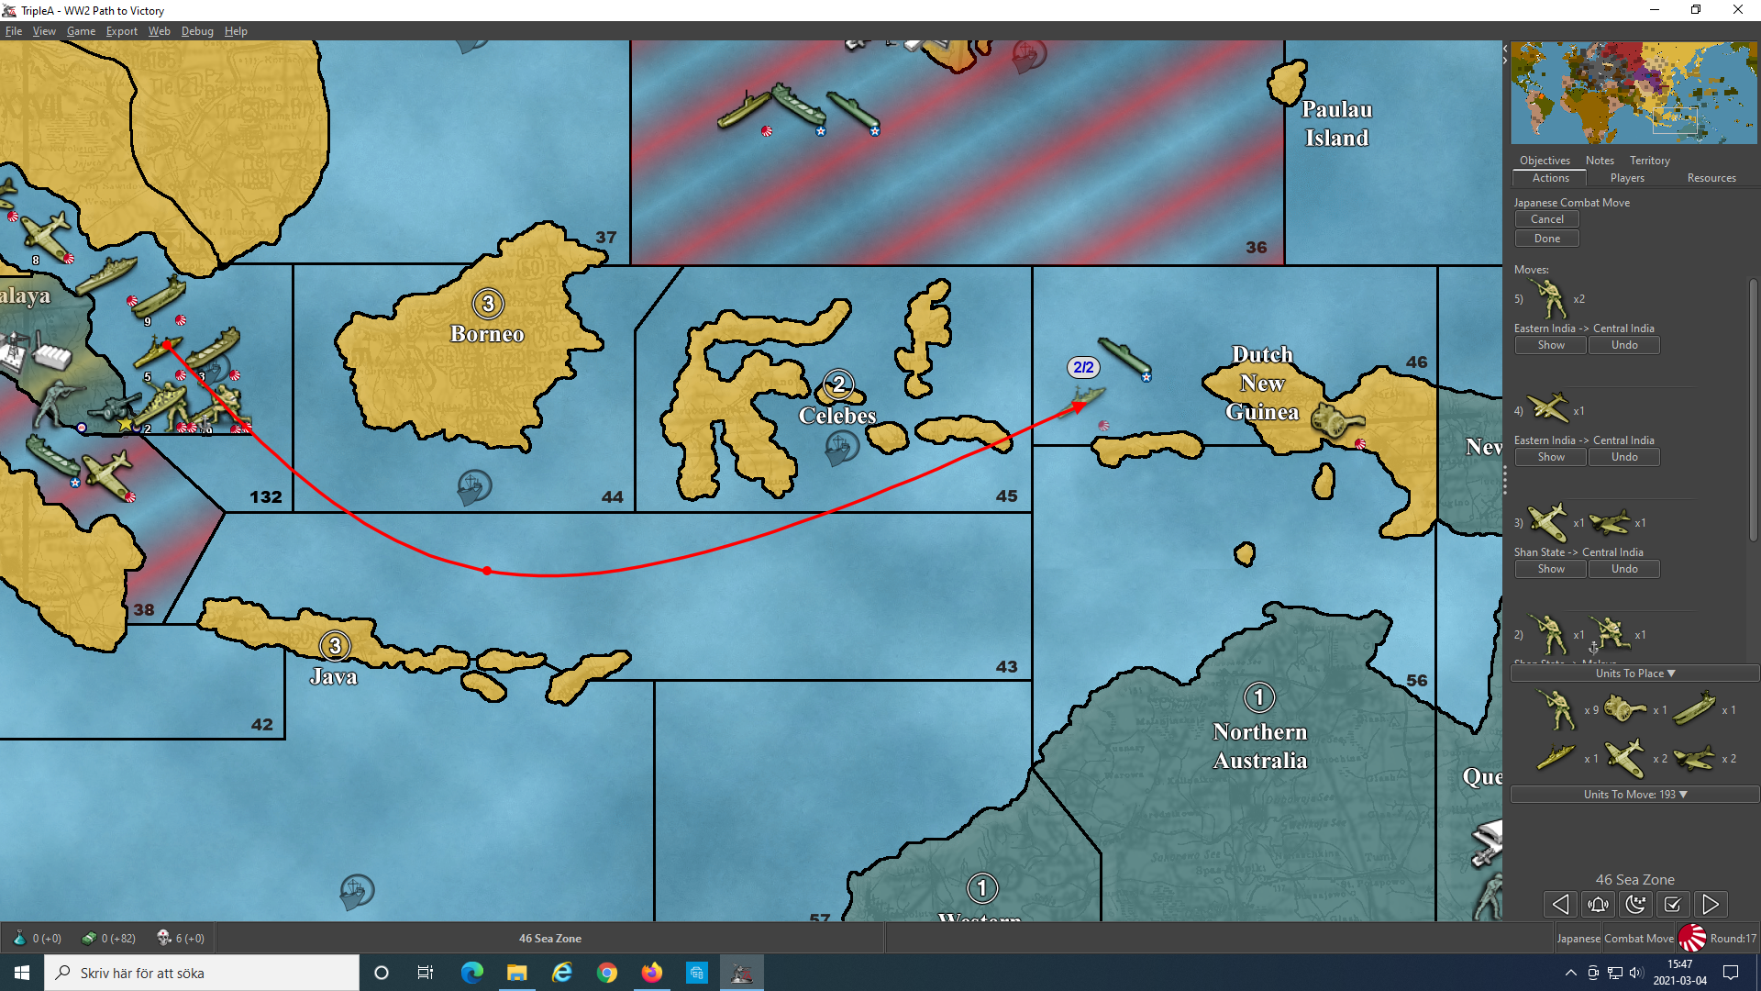Screen dimensions: 1761x991
Task: Collapse the Units To Move: 193 section
Action: pyautogui.click(x=1634, y=795)
